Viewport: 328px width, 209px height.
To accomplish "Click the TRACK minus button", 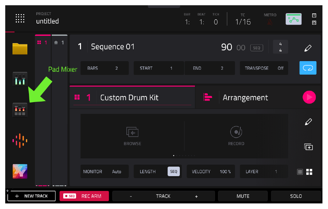I will (x=131, y=196).
